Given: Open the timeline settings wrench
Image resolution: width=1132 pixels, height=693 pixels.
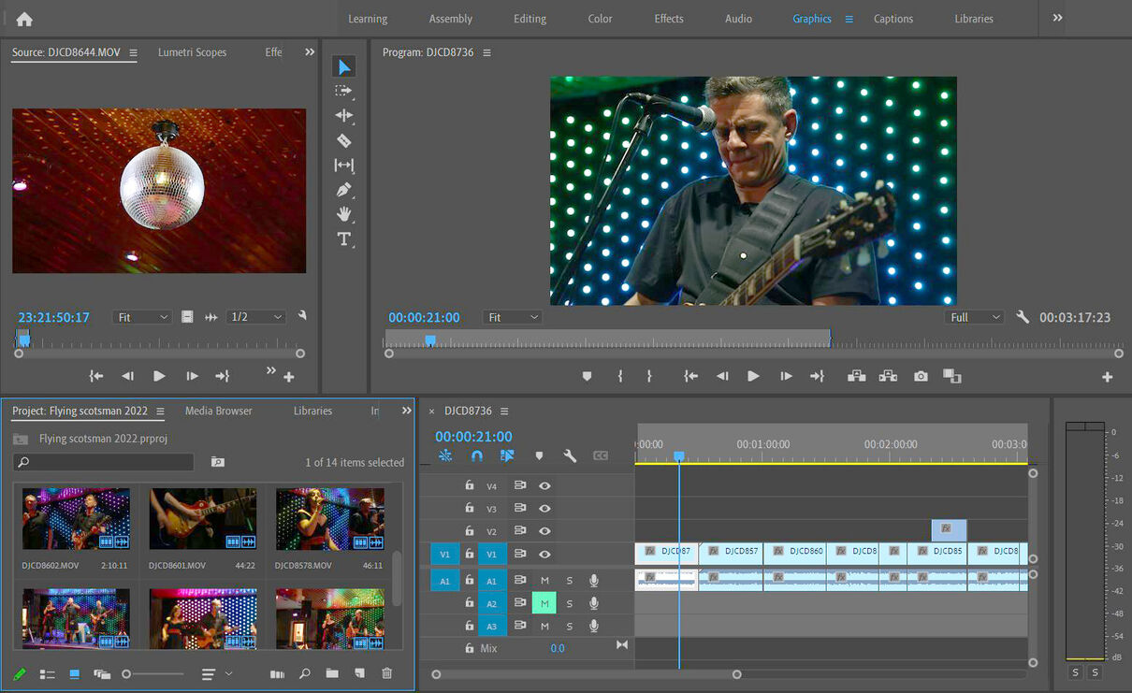Looking at the screenshot, I should coord(570,455).
